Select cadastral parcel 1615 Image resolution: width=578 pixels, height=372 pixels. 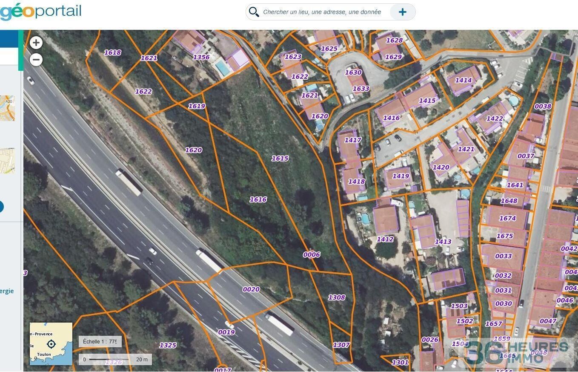point(280,159)
